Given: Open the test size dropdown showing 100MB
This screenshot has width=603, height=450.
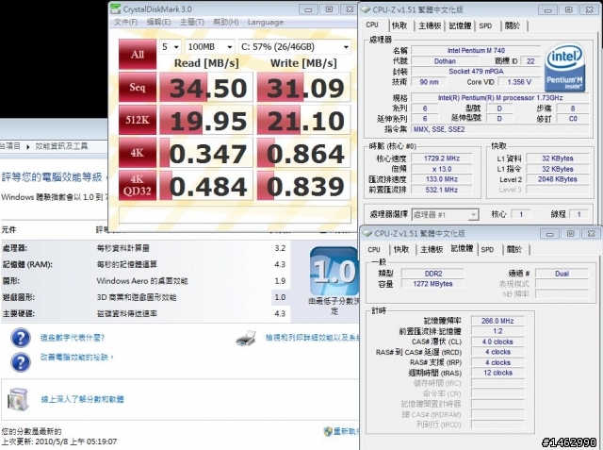Looking at the screenshot, I should pos(210,47).
